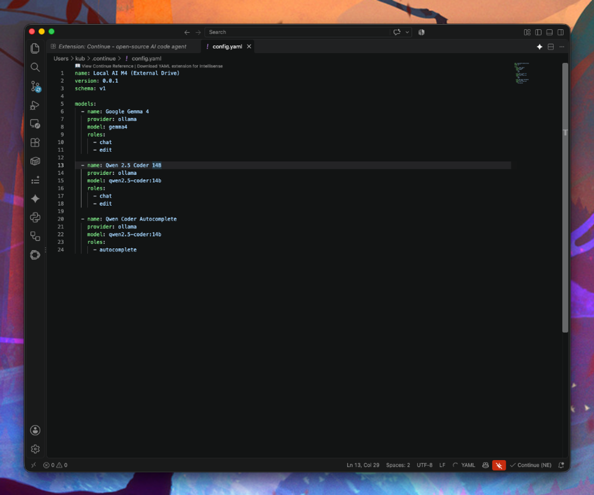594x495 pixels.
Task: Open the Customize Layout button
Action: (x=527, y=32)
